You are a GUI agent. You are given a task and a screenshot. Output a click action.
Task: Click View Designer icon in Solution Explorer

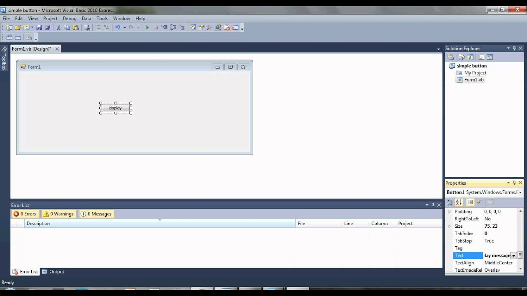490,57
